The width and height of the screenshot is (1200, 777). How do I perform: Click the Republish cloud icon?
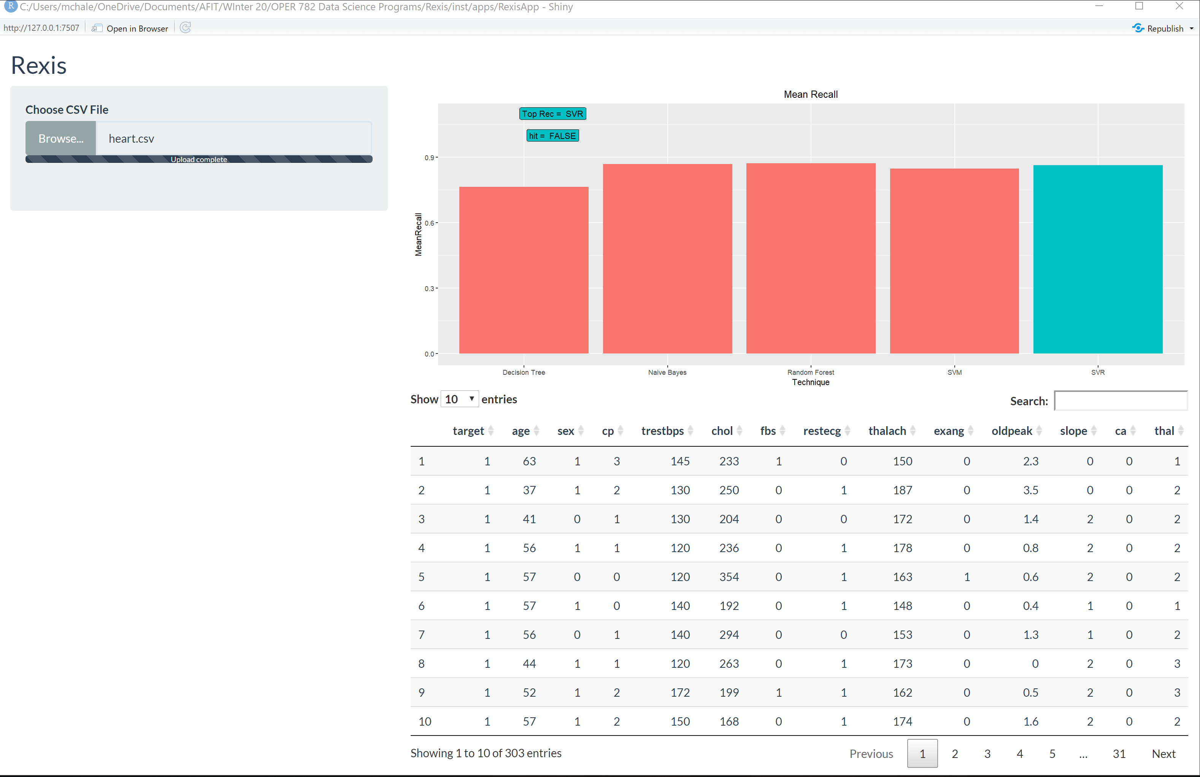coord(1138,28)
